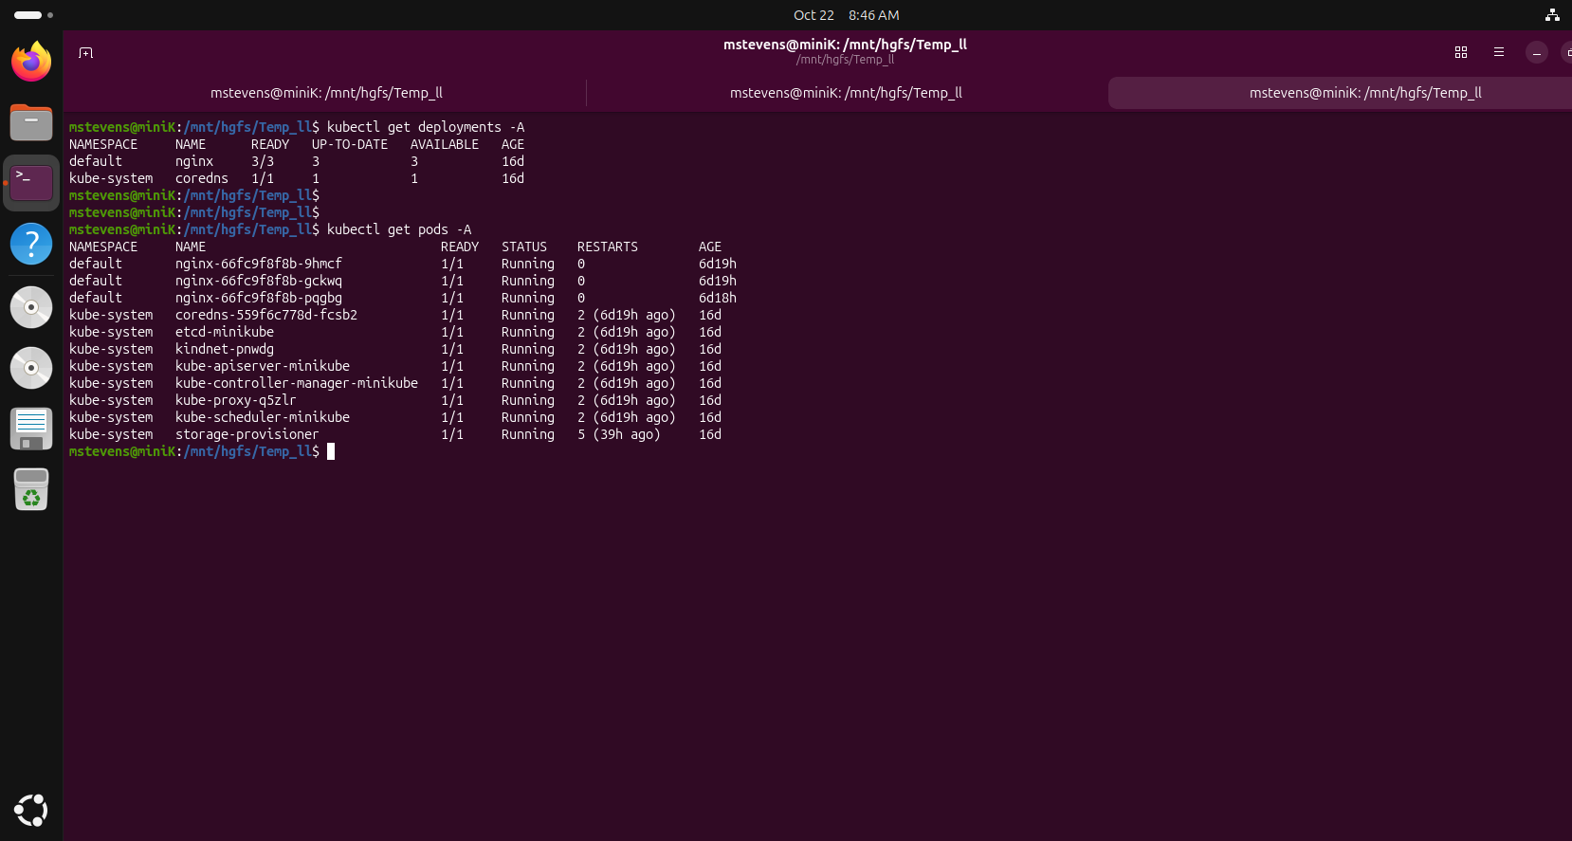Open the terminal hamburger menu
1572x841 pixels.
click(1499, 52)
